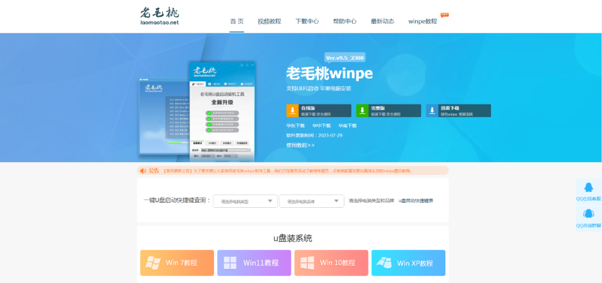Click the green 完整版 download icon
The width and height of the screenshot is (602, 283).
(362, 110)
